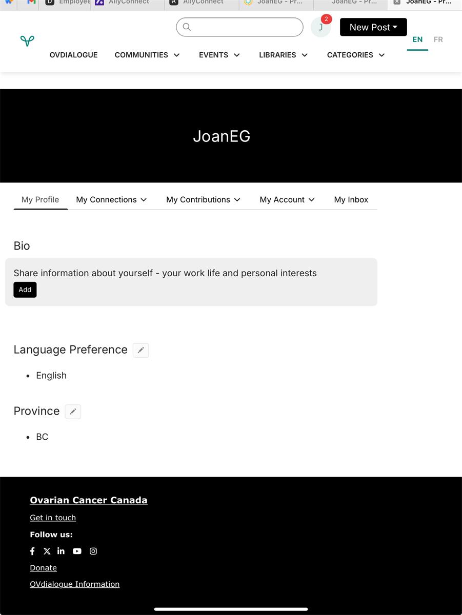Follow the Donate link in footer

tap(43, 568)
